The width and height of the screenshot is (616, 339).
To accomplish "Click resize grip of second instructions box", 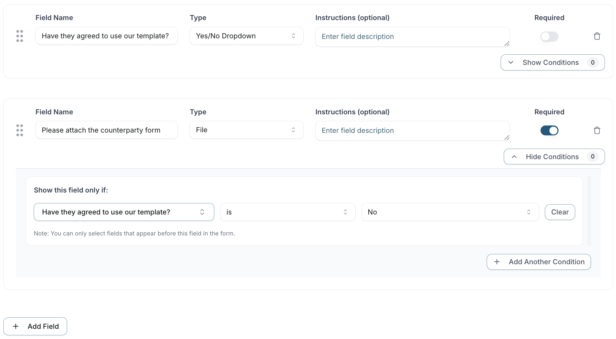I will tap(507, 138).
